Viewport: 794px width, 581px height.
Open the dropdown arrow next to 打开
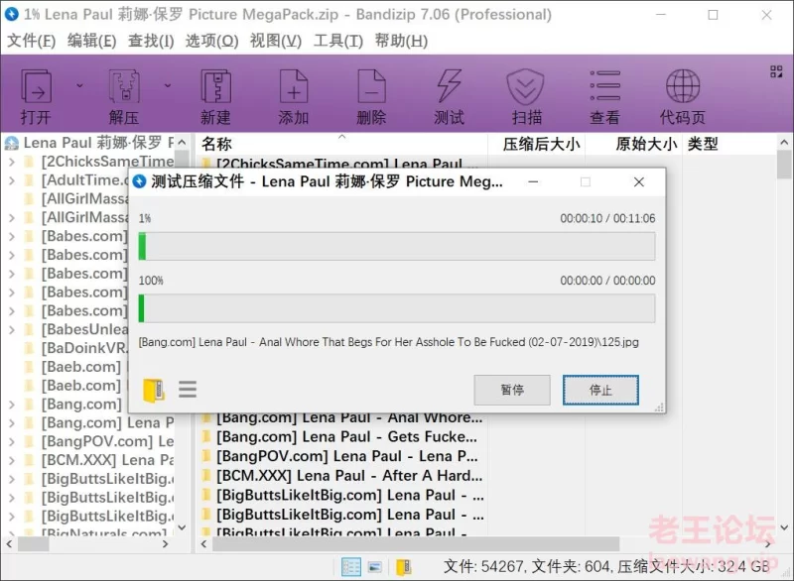click(x=79, y=85)
